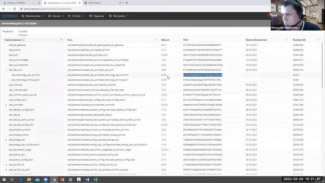Select the sed_energy_archive row name

click(18, 135)
